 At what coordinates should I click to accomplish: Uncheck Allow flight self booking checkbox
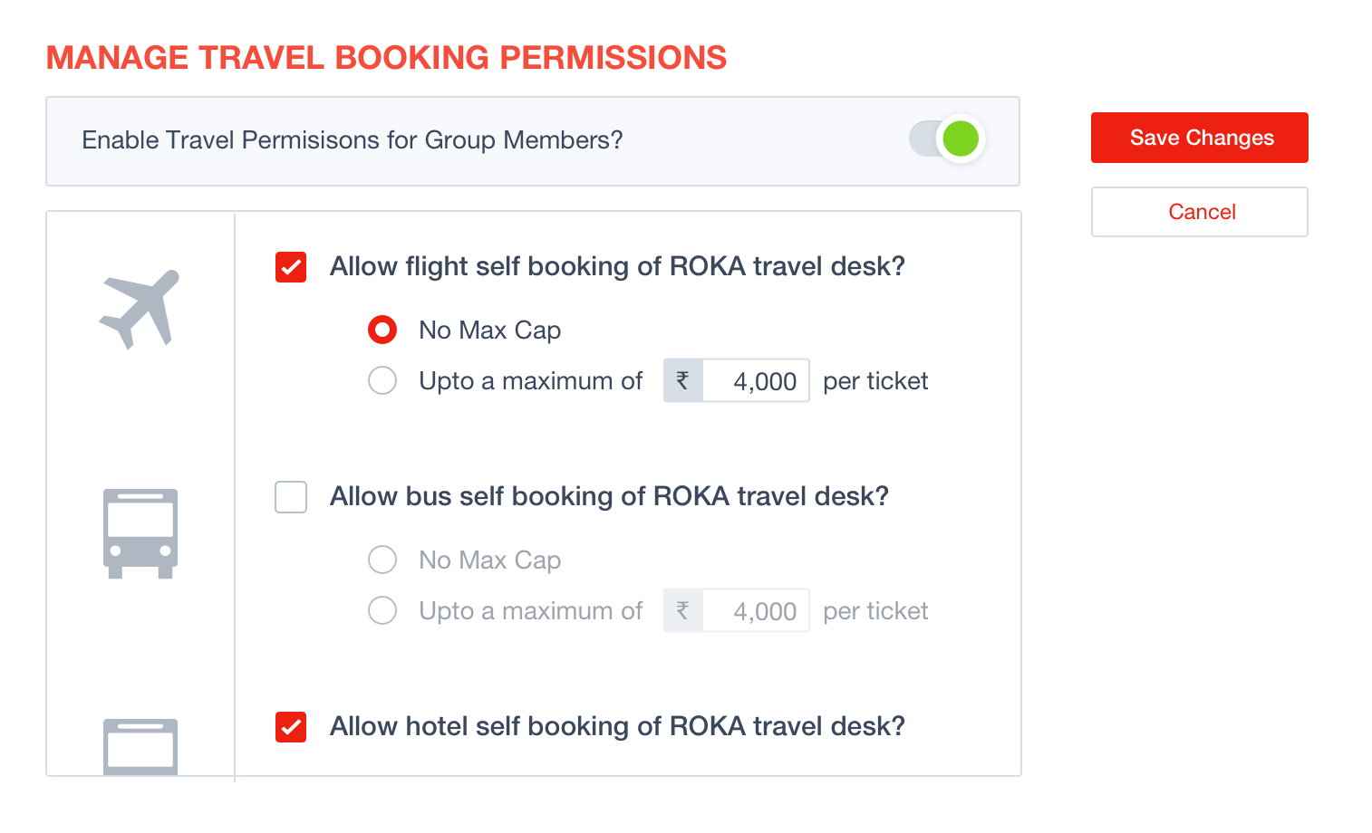[291, 267]
